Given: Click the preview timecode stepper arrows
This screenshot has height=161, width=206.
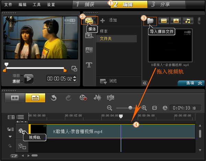Looking at the screenshot, I should [x=75, y=78].
